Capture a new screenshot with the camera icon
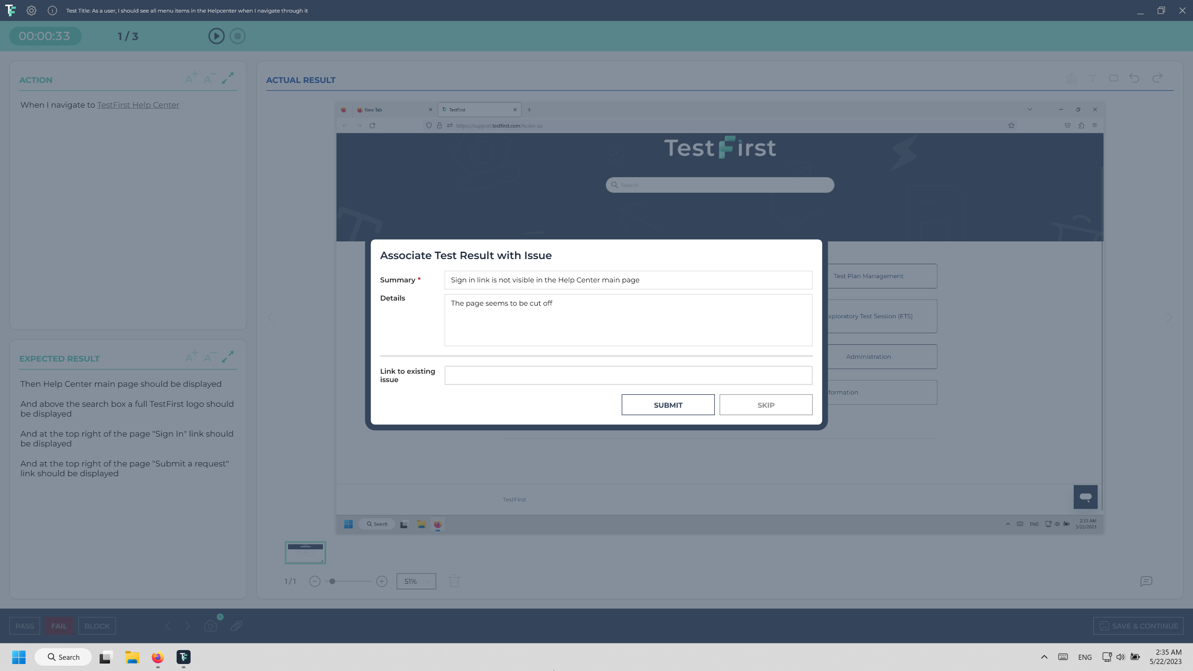This screenshot has height=671, width=1193. point(210,626)
